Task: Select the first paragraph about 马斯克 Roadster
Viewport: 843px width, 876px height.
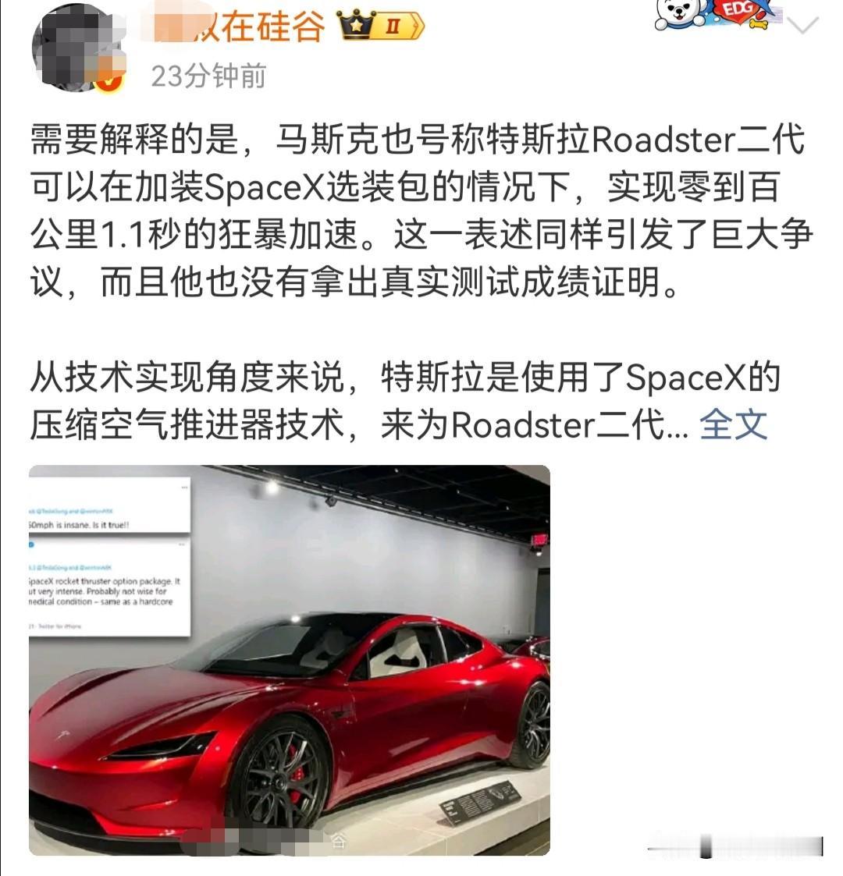Action: coord(421,211)
